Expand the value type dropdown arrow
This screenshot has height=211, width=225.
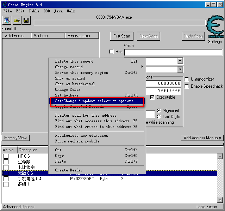pos(180,69)
